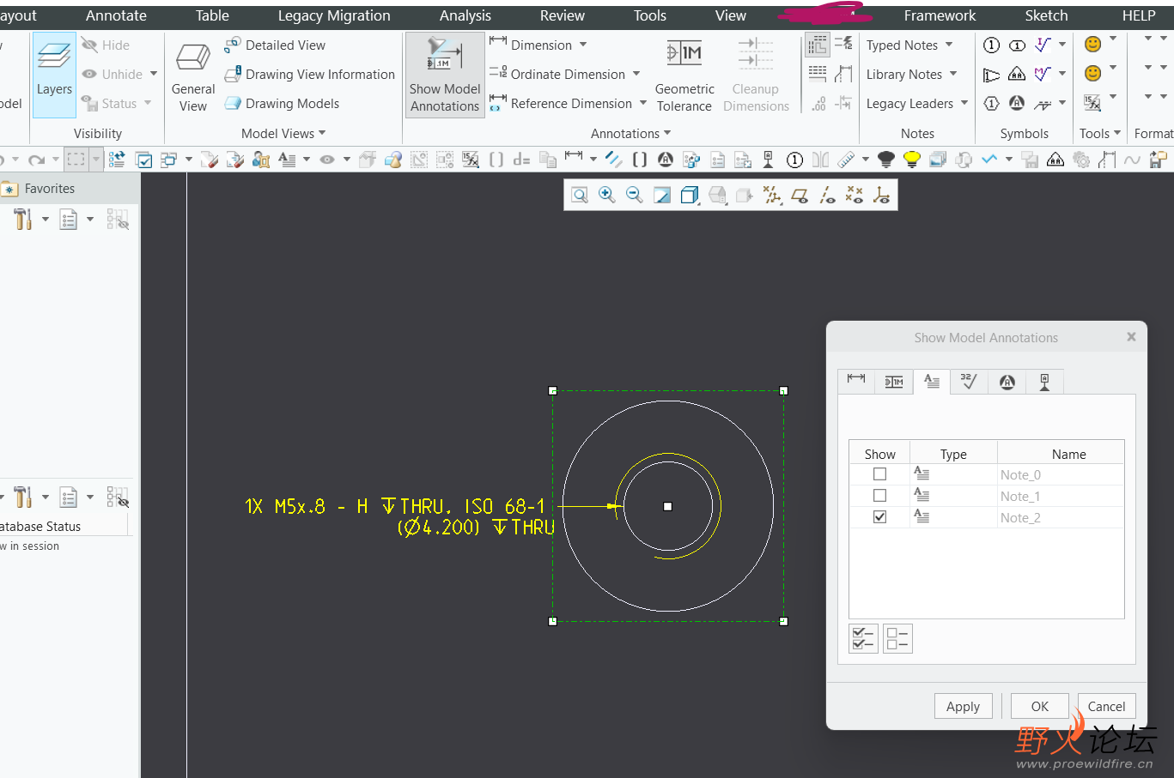The height and width of the screenshot is (778, 1174).
Task: Toggle coordinate system display eye icon
Action: coord(882,196)
